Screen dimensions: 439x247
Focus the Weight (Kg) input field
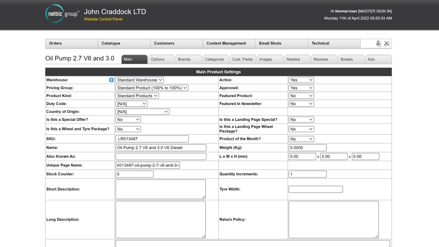coord(307,148)
